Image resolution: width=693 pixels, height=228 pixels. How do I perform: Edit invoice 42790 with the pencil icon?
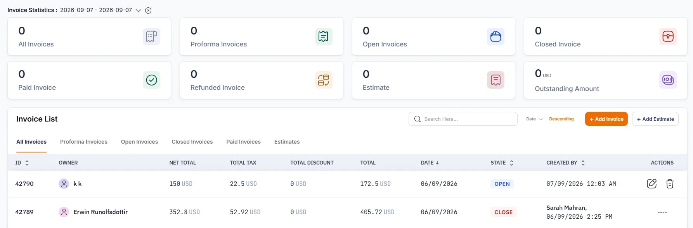[652, 183]
